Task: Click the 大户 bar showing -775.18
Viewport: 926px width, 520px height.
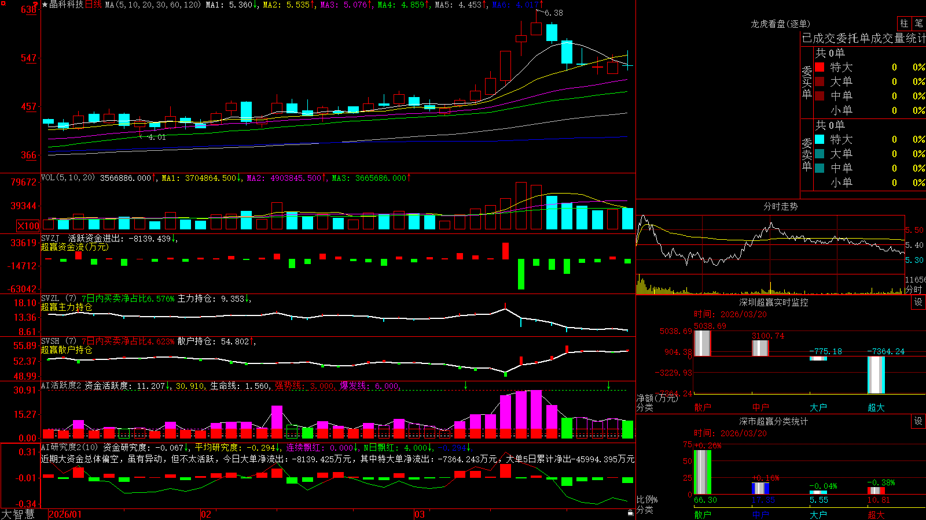Action: pyautogui.click(x=818, y=358)
